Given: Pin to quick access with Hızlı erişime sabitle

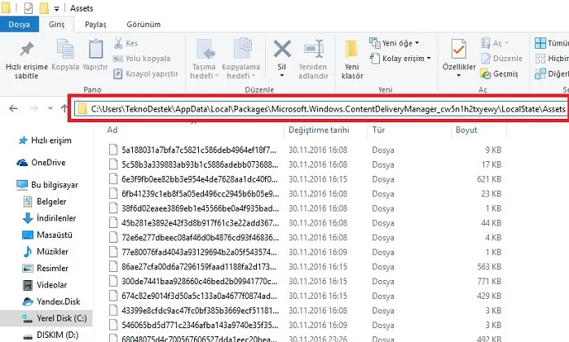Looking at the screenshot, I should coord(26,59).
